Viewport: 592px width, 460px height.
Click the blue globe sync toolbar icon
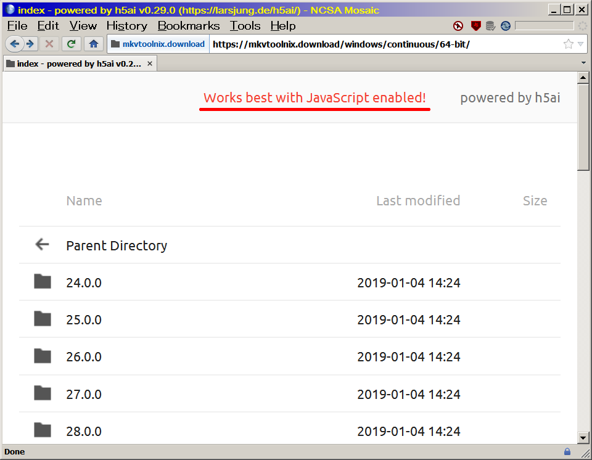[506, 26]
